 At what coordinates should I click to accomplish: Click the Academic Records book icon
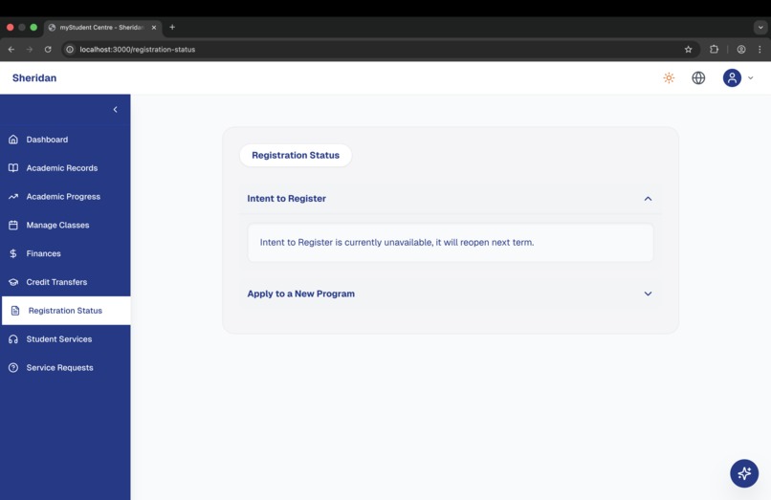(x=13, y=168)
